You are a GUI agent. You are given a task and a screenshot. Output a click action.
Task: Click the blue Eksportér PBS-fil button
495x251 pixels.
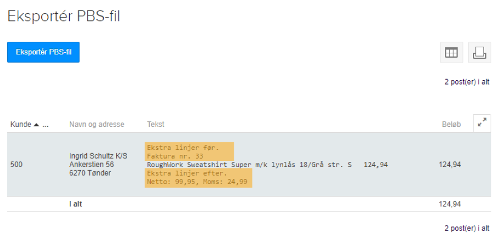point(43,52)
